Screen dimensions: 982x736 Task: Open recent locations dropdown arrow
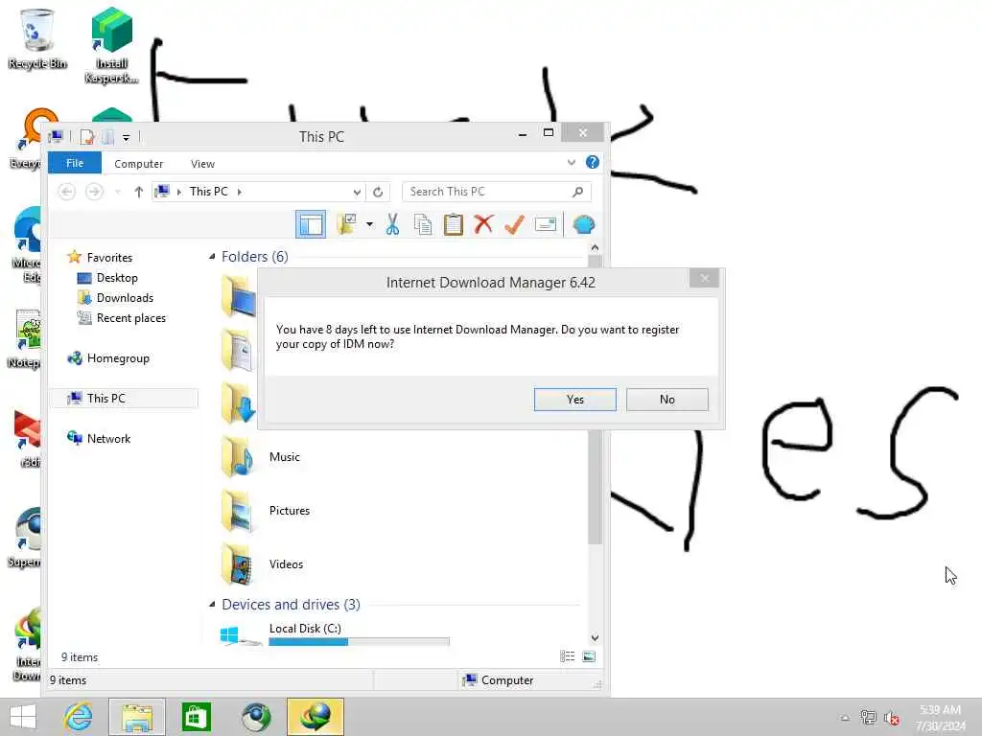click(118, 192)
